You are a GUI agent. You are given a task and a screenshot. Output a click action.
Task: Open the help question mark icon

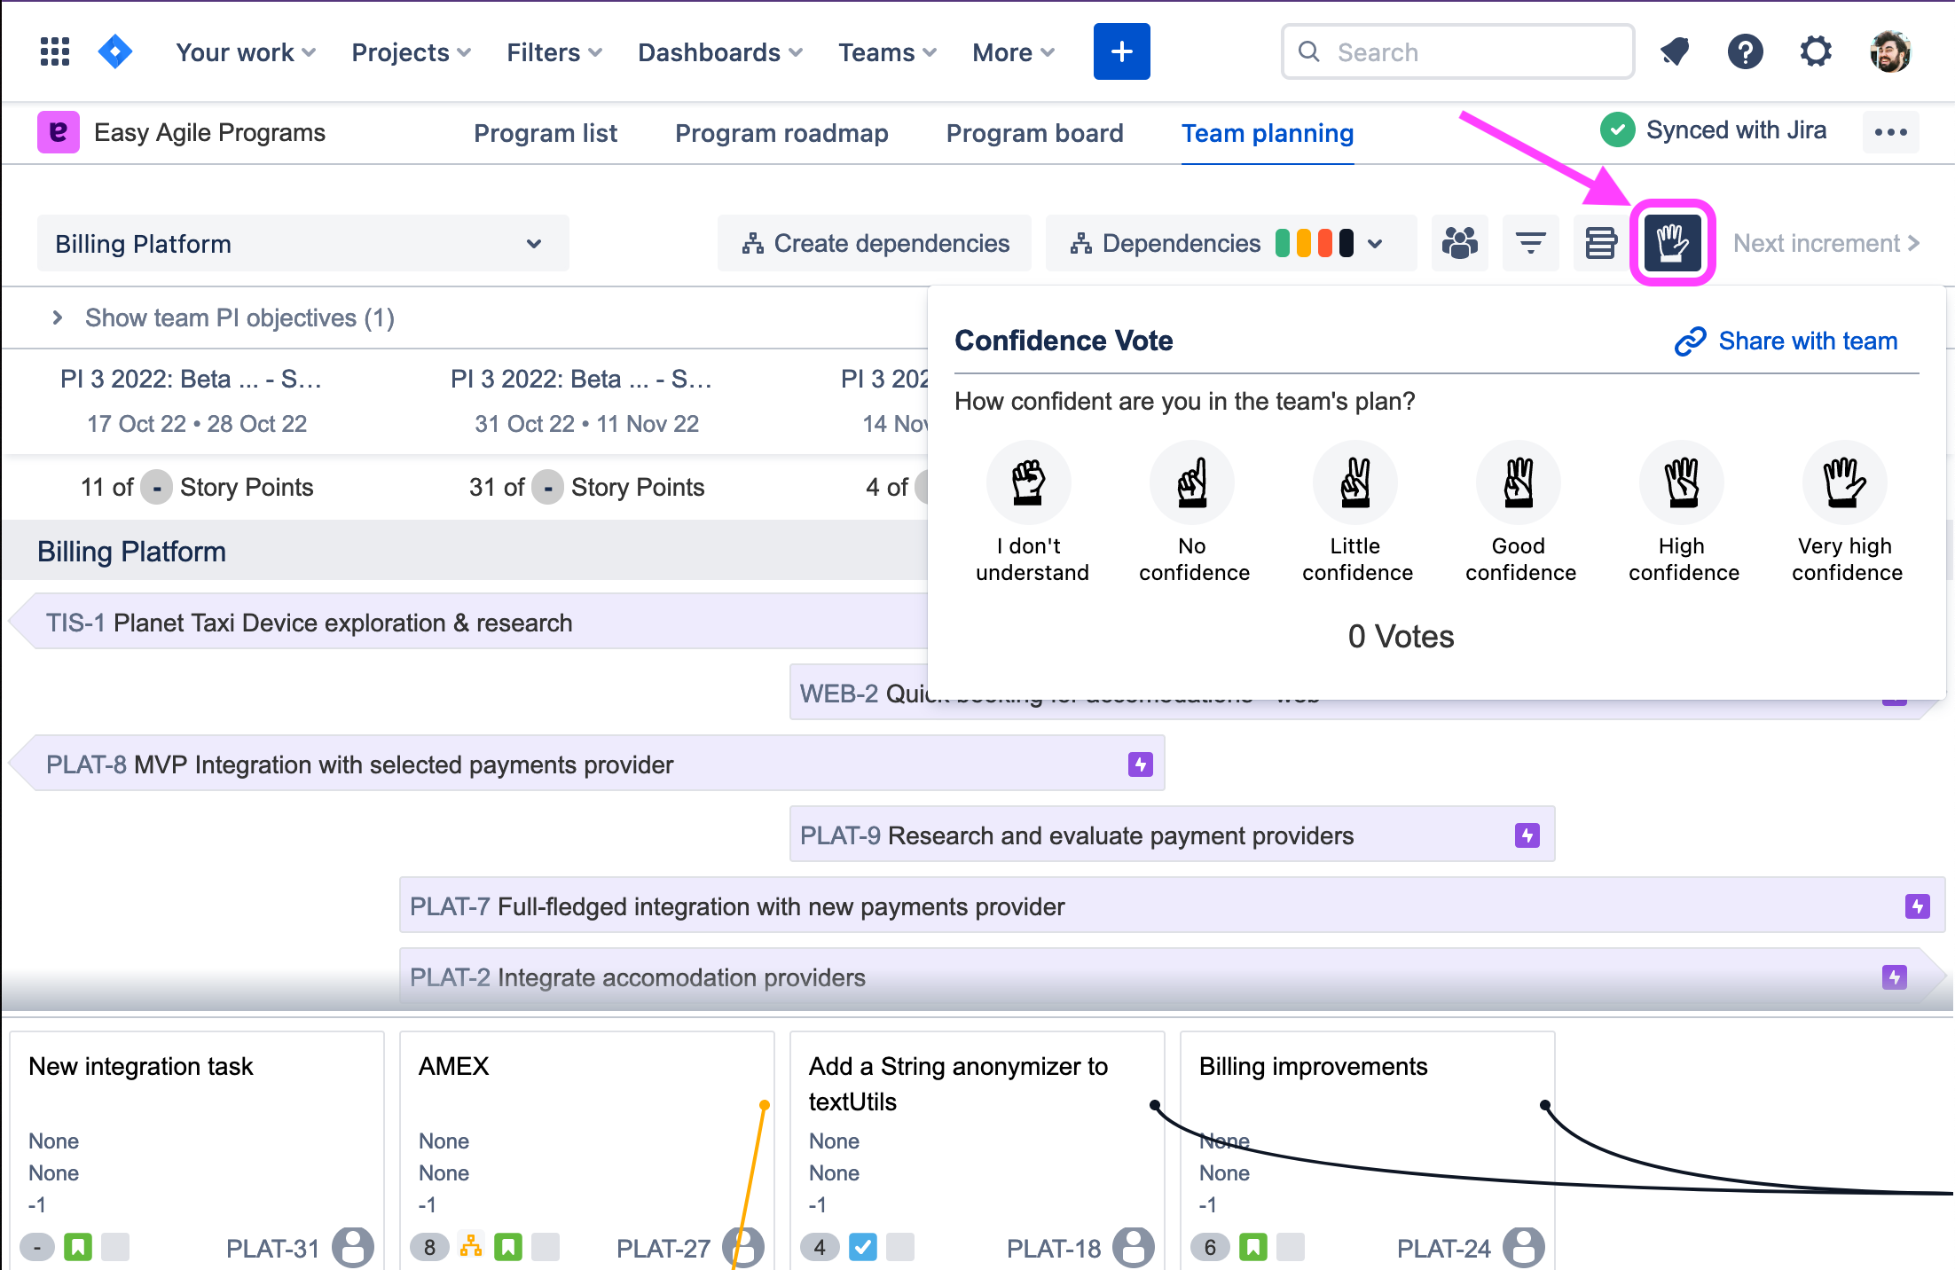tap(1745, 52)
